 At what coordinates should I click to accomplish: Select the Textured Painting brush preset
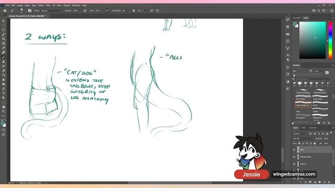[303, 91]
